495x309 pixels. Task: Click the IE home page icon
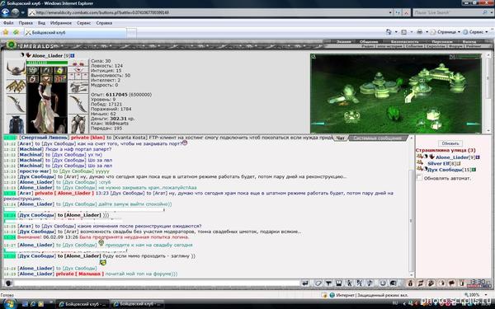pos(389,32)
